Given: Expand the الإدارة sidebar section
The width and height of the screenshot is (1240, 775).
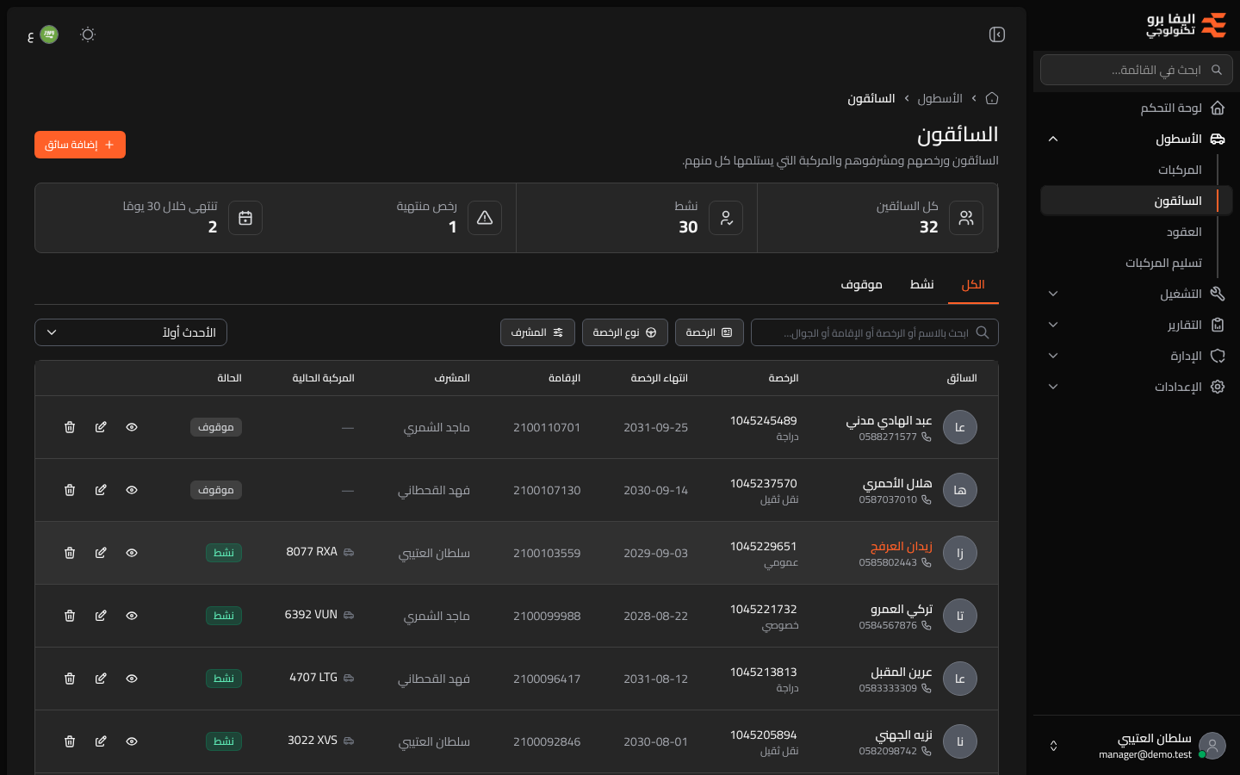Looking at the screenshot, I should click(1137, 356).
